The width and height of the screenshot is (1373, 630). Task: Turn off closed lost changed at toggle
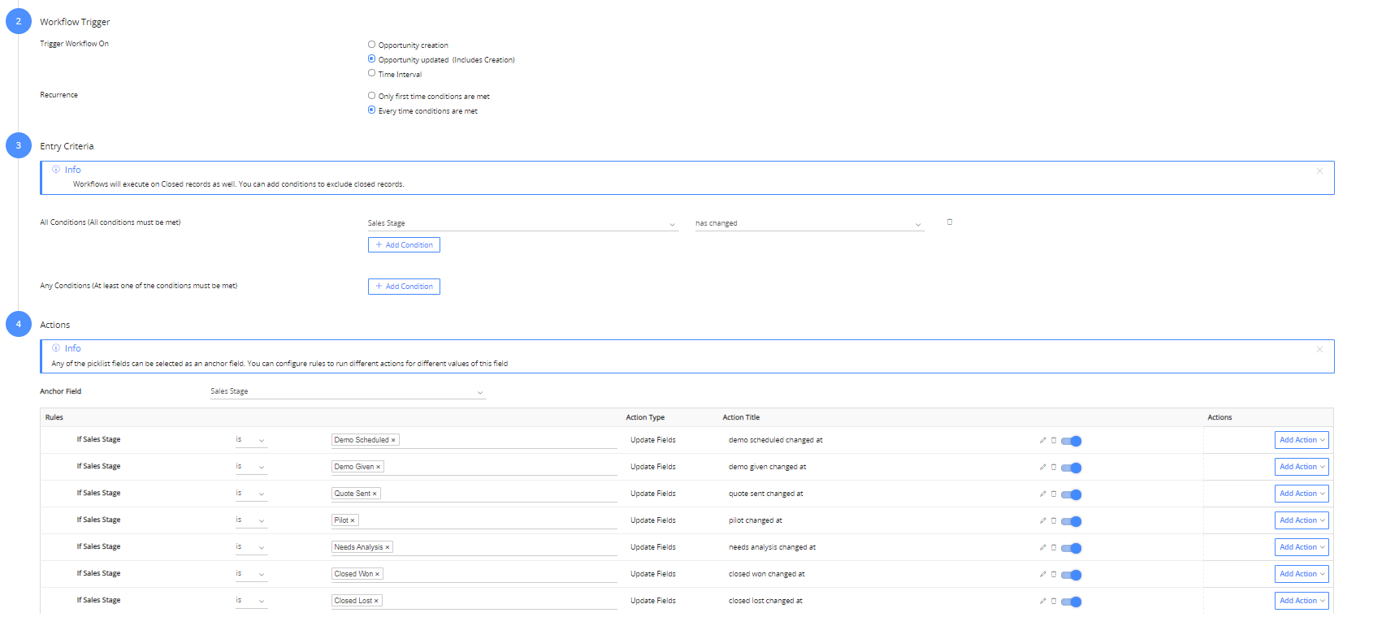coord(1072,602)
